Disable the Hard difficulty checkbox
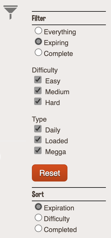Image resolution: width=111 pixels, height=238 pixels. (x=38, y=101)
